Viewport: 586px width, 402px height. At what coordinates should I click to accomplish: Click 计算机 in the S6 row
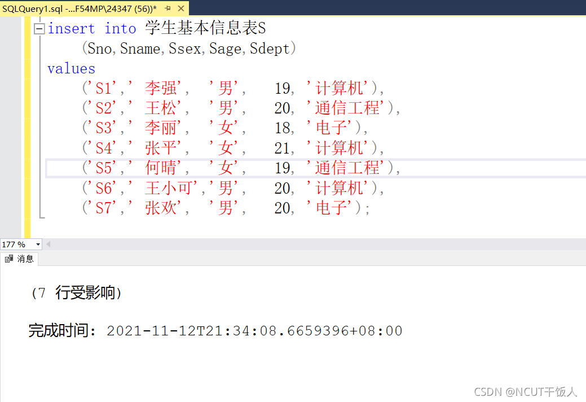pos(340,188)
